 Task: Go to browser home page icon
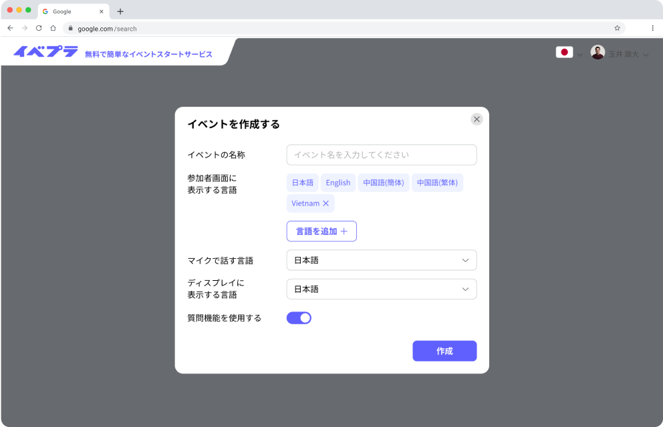pyautogui.click(x=53, y=28)
